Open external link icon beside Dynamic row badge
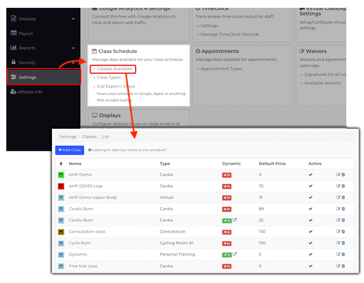This screenshot has height=283, width=364. 235,254
